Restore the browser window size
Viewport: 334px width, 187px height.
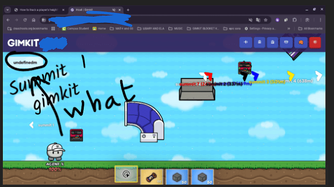point(314,9)
